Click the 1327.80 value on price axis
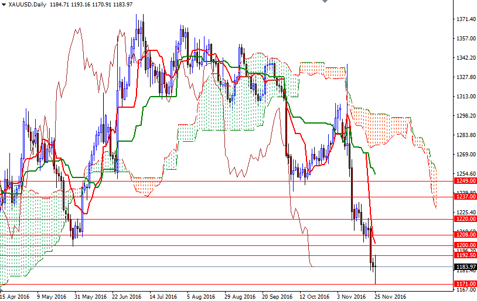 point(465,77)
